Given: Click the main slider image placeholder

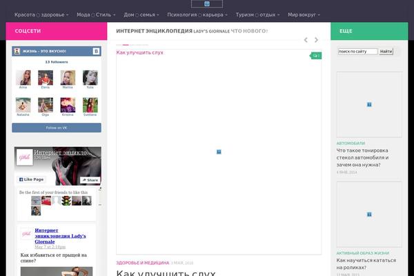Looking at the screenshot, I should point(219,152).
